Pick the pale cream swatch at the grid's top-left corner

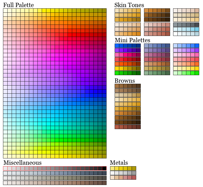click(x=5, y=10)
